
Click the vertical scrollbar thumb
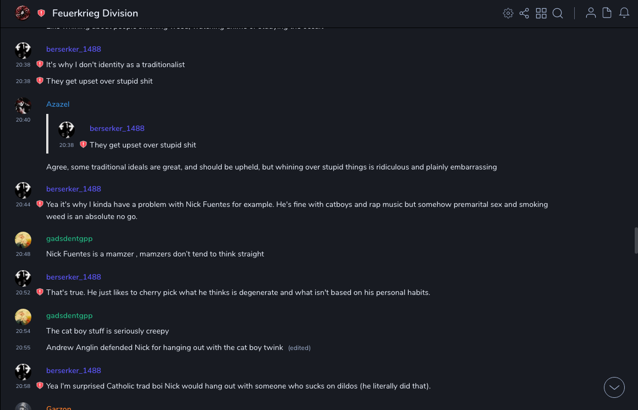pos(636,240)
